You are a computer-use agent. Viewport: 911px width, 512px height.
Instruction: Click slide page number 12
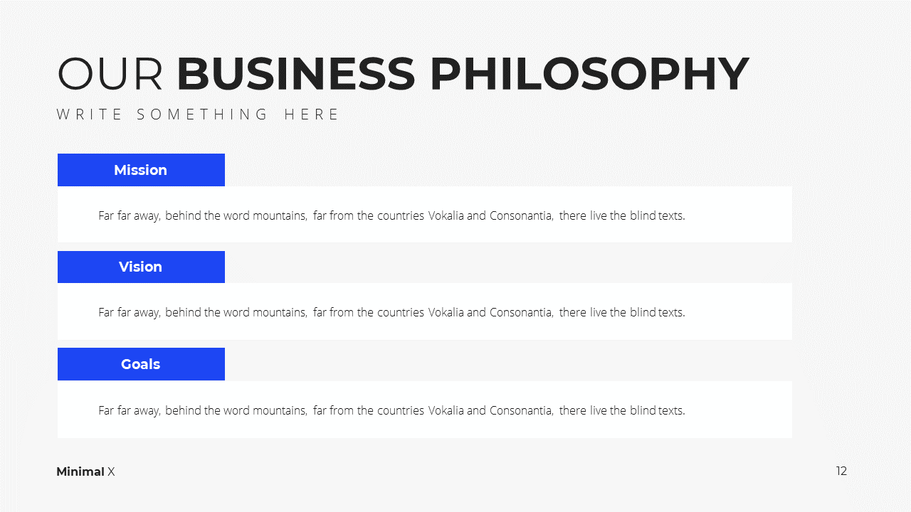(841, 471)
